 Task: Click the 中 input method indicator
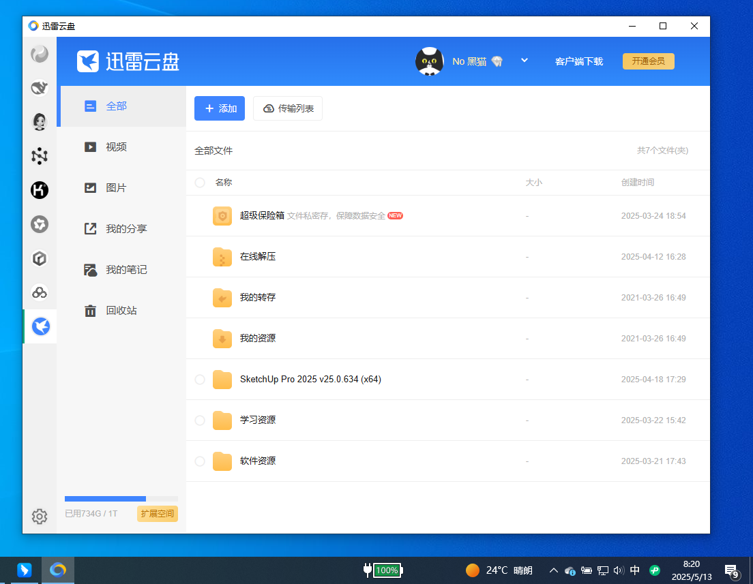point(635,570)
